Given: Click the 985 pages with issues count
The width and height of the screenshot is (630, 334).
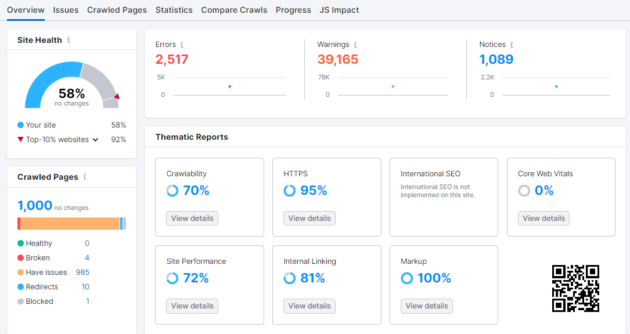Looking at the screenshot, I should tap(82, 273).
